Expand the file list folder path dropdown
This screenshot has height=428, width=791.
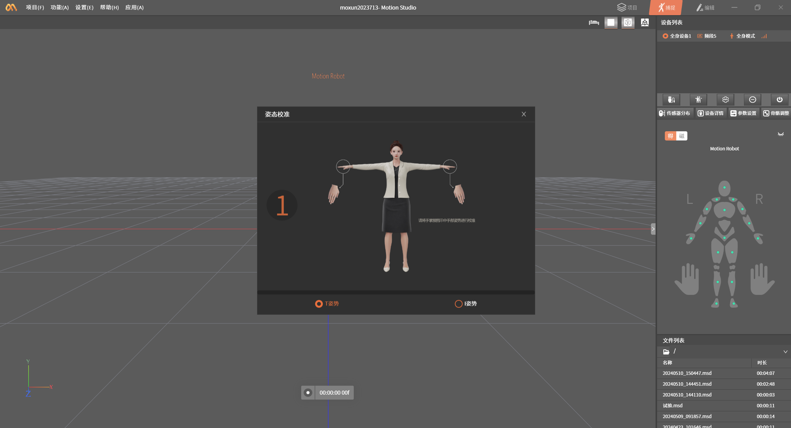pyautogui.click(x=785, y=352)
